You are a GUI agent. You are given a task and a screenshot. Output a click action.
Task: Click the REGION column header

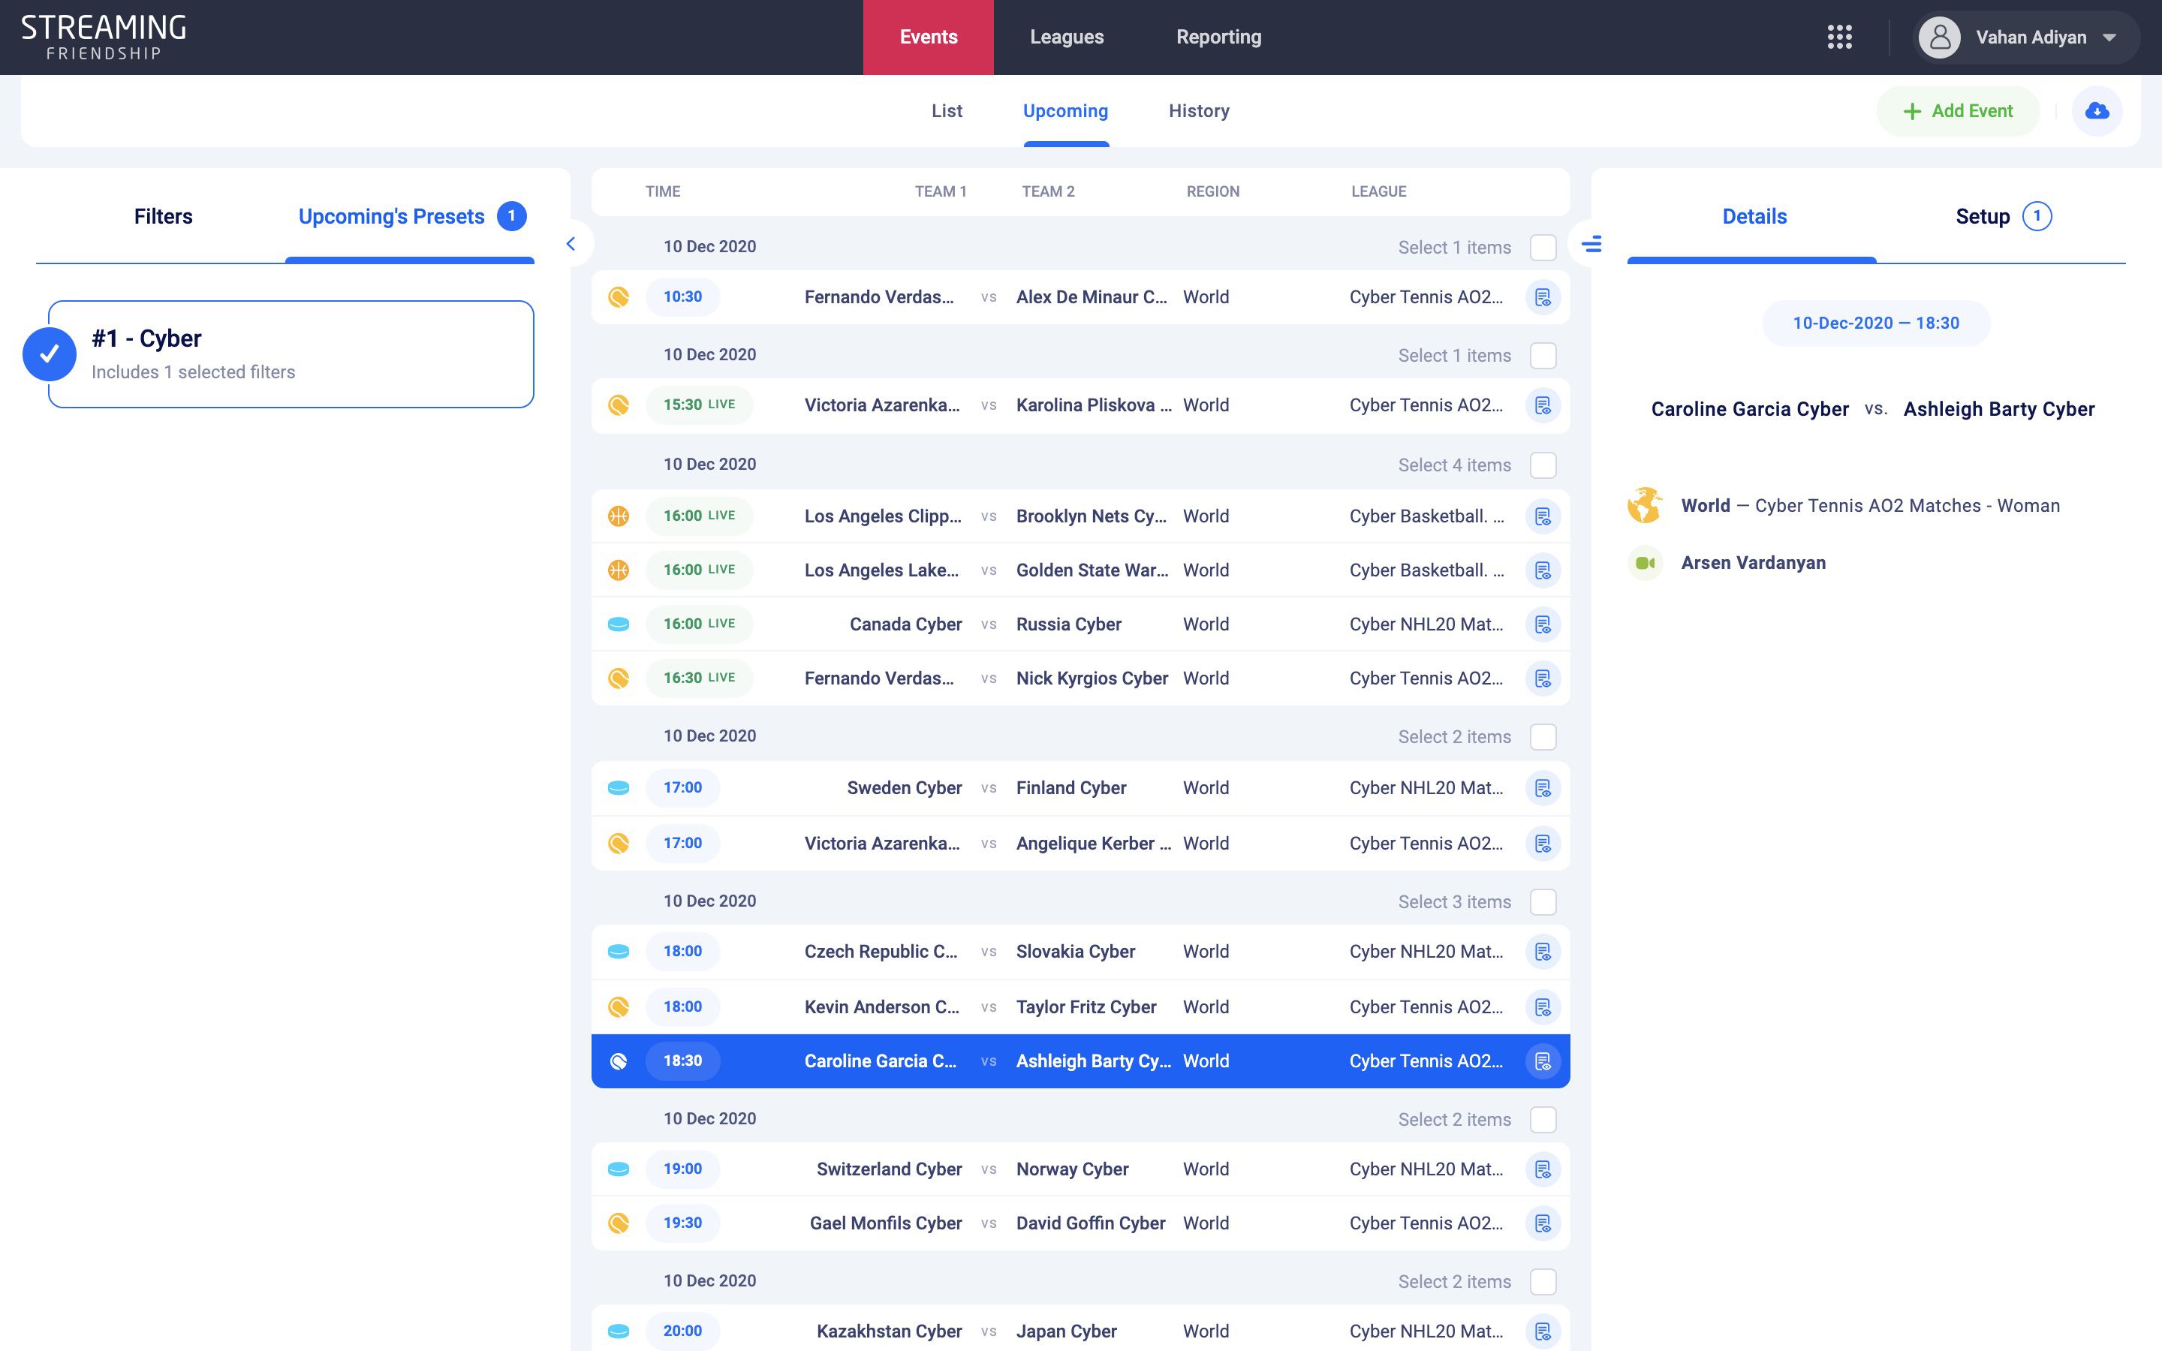pyautogui.click(x=1212, y=191)
